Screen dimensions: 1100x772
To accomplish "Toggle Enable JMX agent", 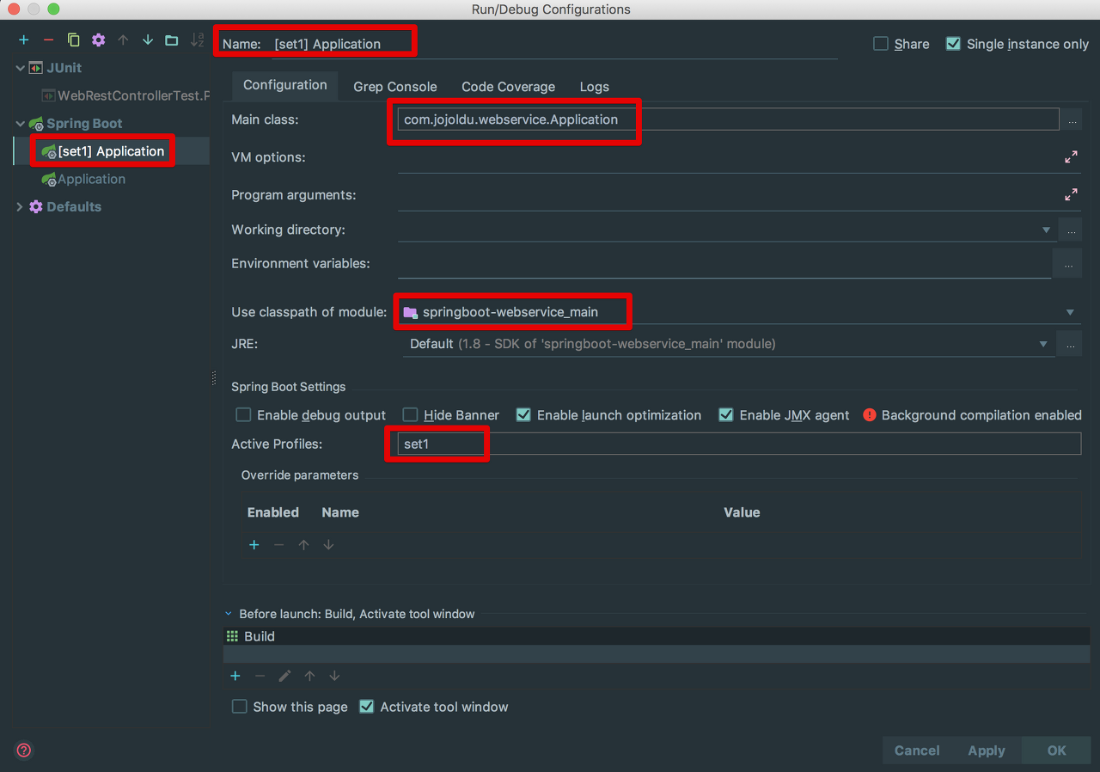I will (x=726, y=415).
